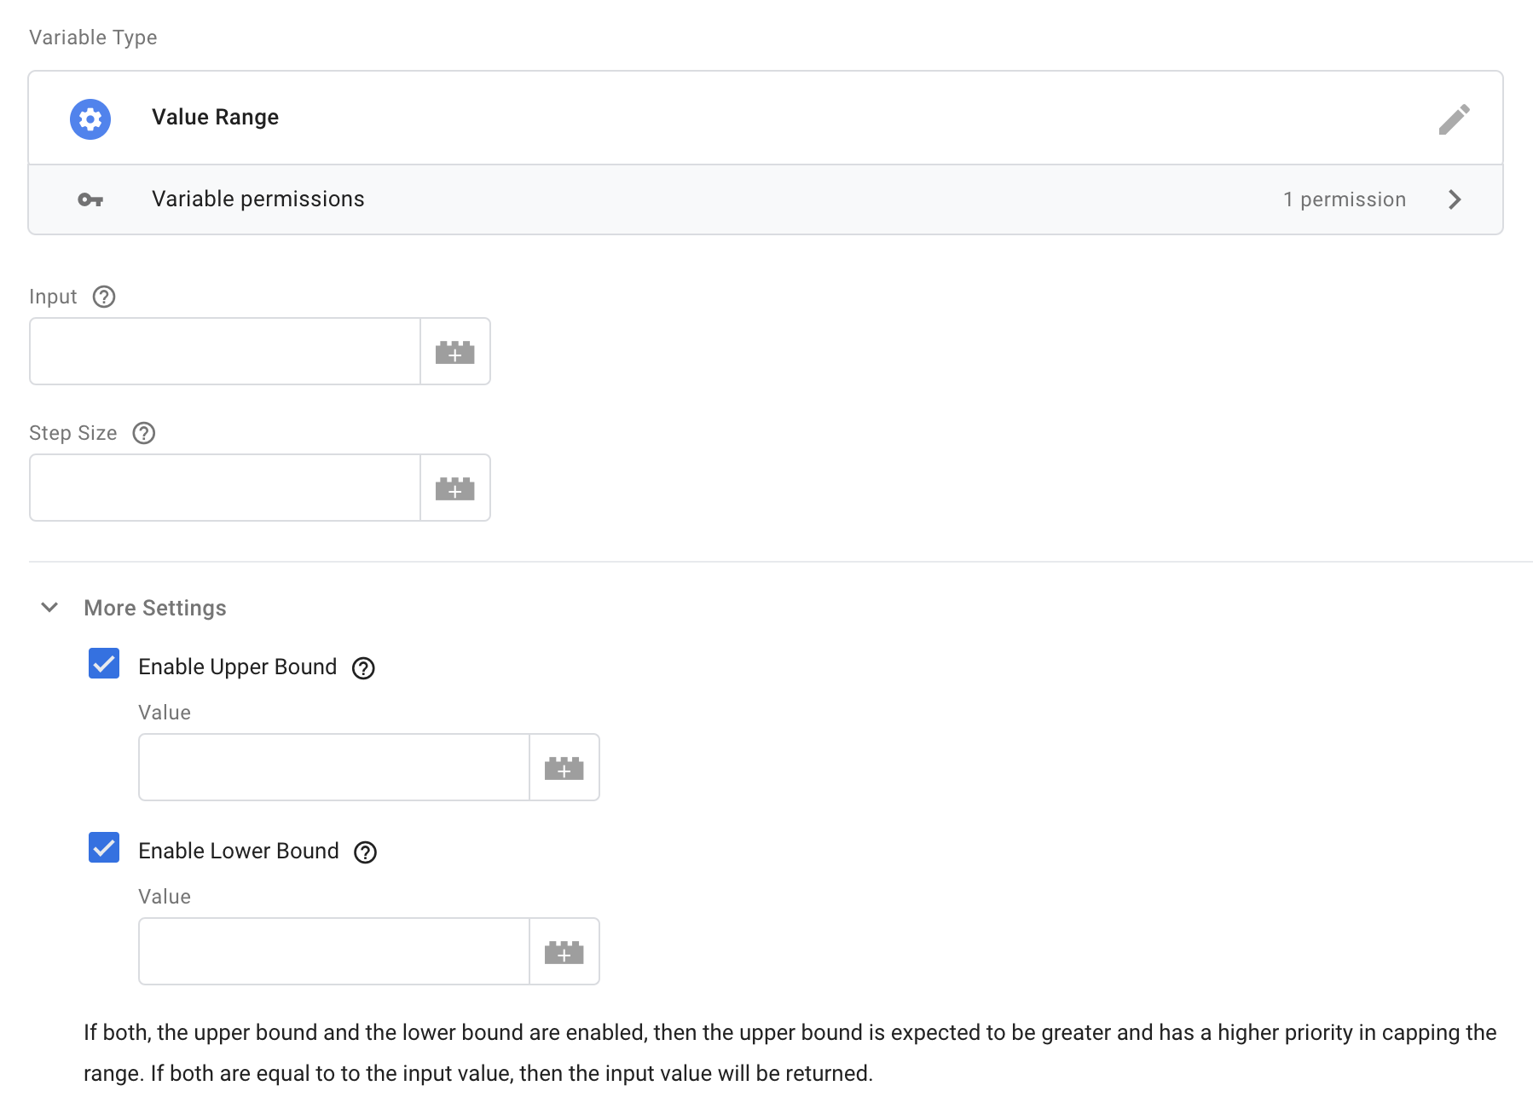The height and width of the screenshot is (1103, 1533).
Task: Open the Variable permissions row
Action: click(258, 199)
